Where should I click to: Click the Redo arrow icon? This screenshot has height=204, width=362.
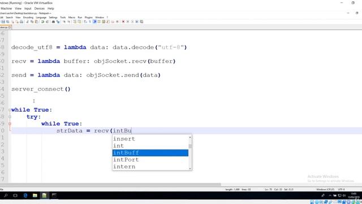(48, 22)
